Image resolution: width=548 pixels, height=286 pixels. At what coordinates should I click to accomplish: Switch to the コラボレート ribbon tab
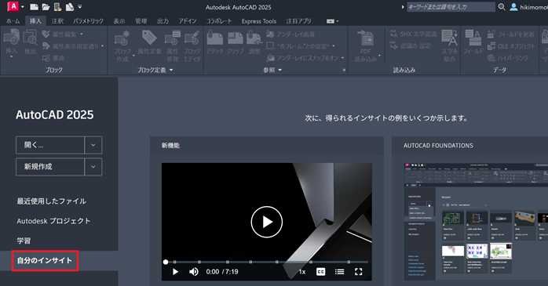pyautogui.click(x=219, y=21)
